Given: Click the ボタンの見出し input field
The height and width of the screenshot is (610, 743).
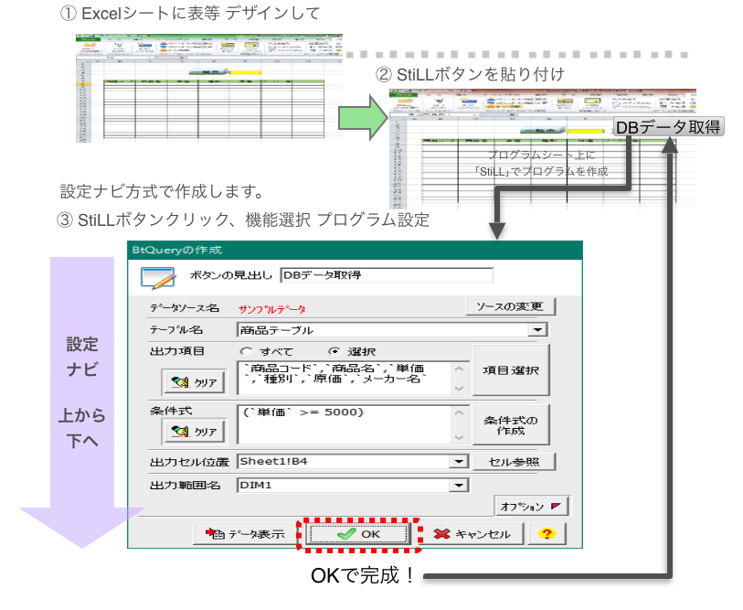Looking at the screenshot, I should [x=387, y=275].
